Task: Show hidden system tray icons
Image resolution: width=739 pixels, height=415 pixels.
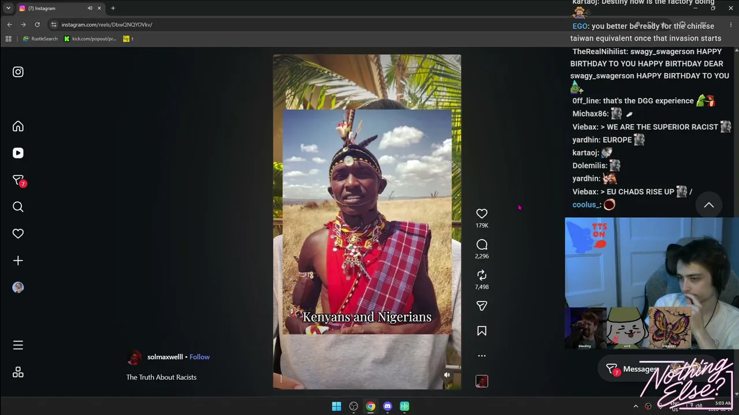Action: (636, 406)
